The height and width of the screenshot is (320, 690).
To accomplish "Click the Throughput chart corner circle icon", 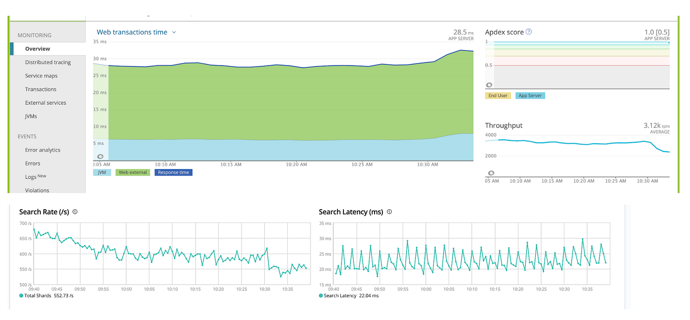I will 490,173.
